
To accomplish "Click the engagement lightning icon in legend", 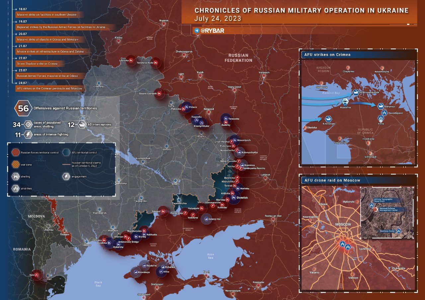I will [66, 176].
